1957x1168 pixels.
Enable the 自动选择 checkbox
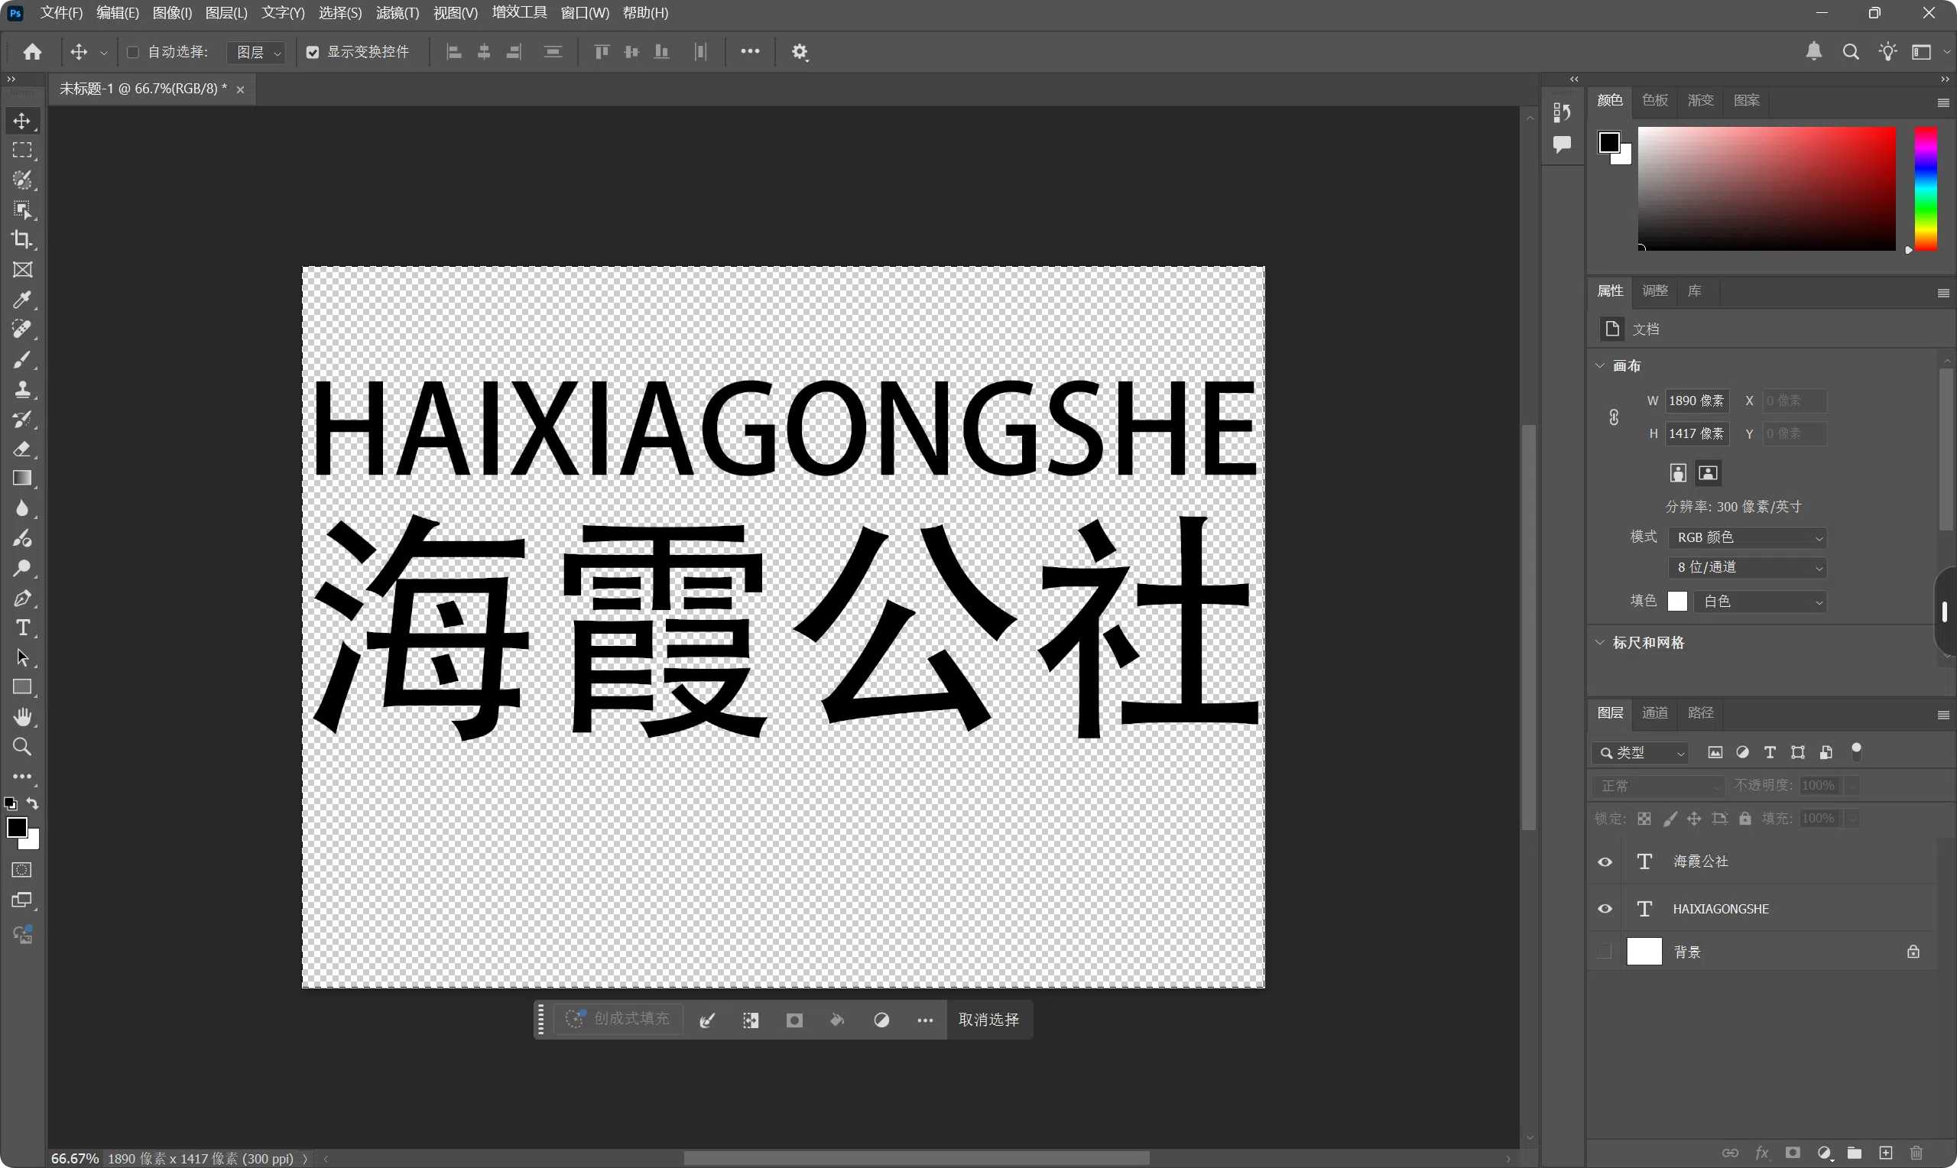pyautogui.click(x=132, y=52)
